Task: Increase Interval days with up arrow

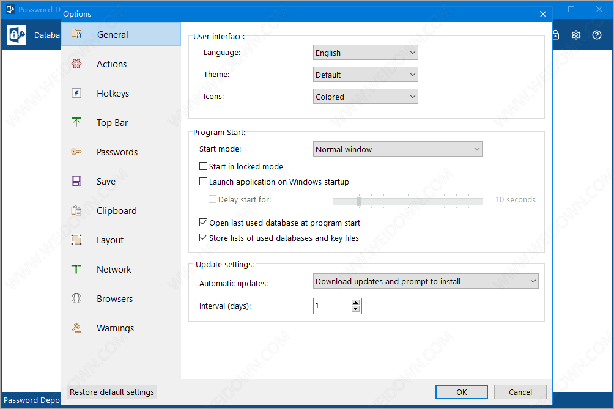Action: [355, 303]
